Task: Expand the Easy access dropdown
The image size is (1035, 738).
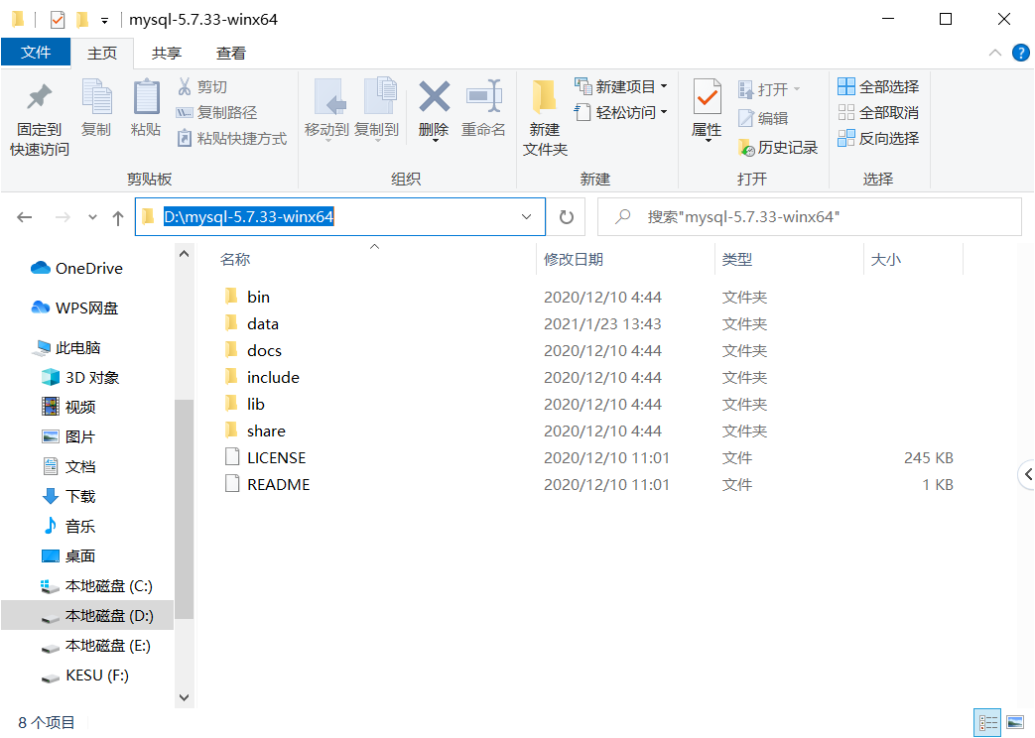Action: (x=621, y=112)
